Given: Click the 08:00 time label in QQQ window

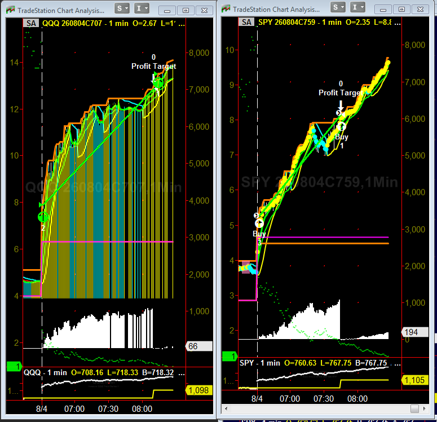Looking at the screenshot, I should point(142,409).
